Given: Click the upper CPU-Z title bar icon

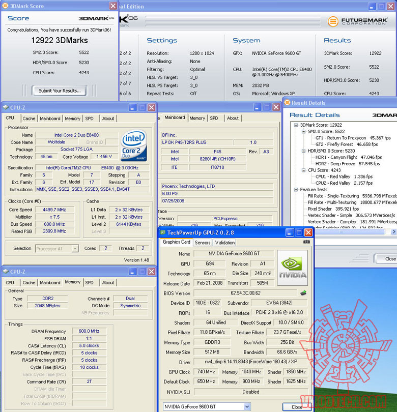Looking at the screenshot, I should coord(6,107).
